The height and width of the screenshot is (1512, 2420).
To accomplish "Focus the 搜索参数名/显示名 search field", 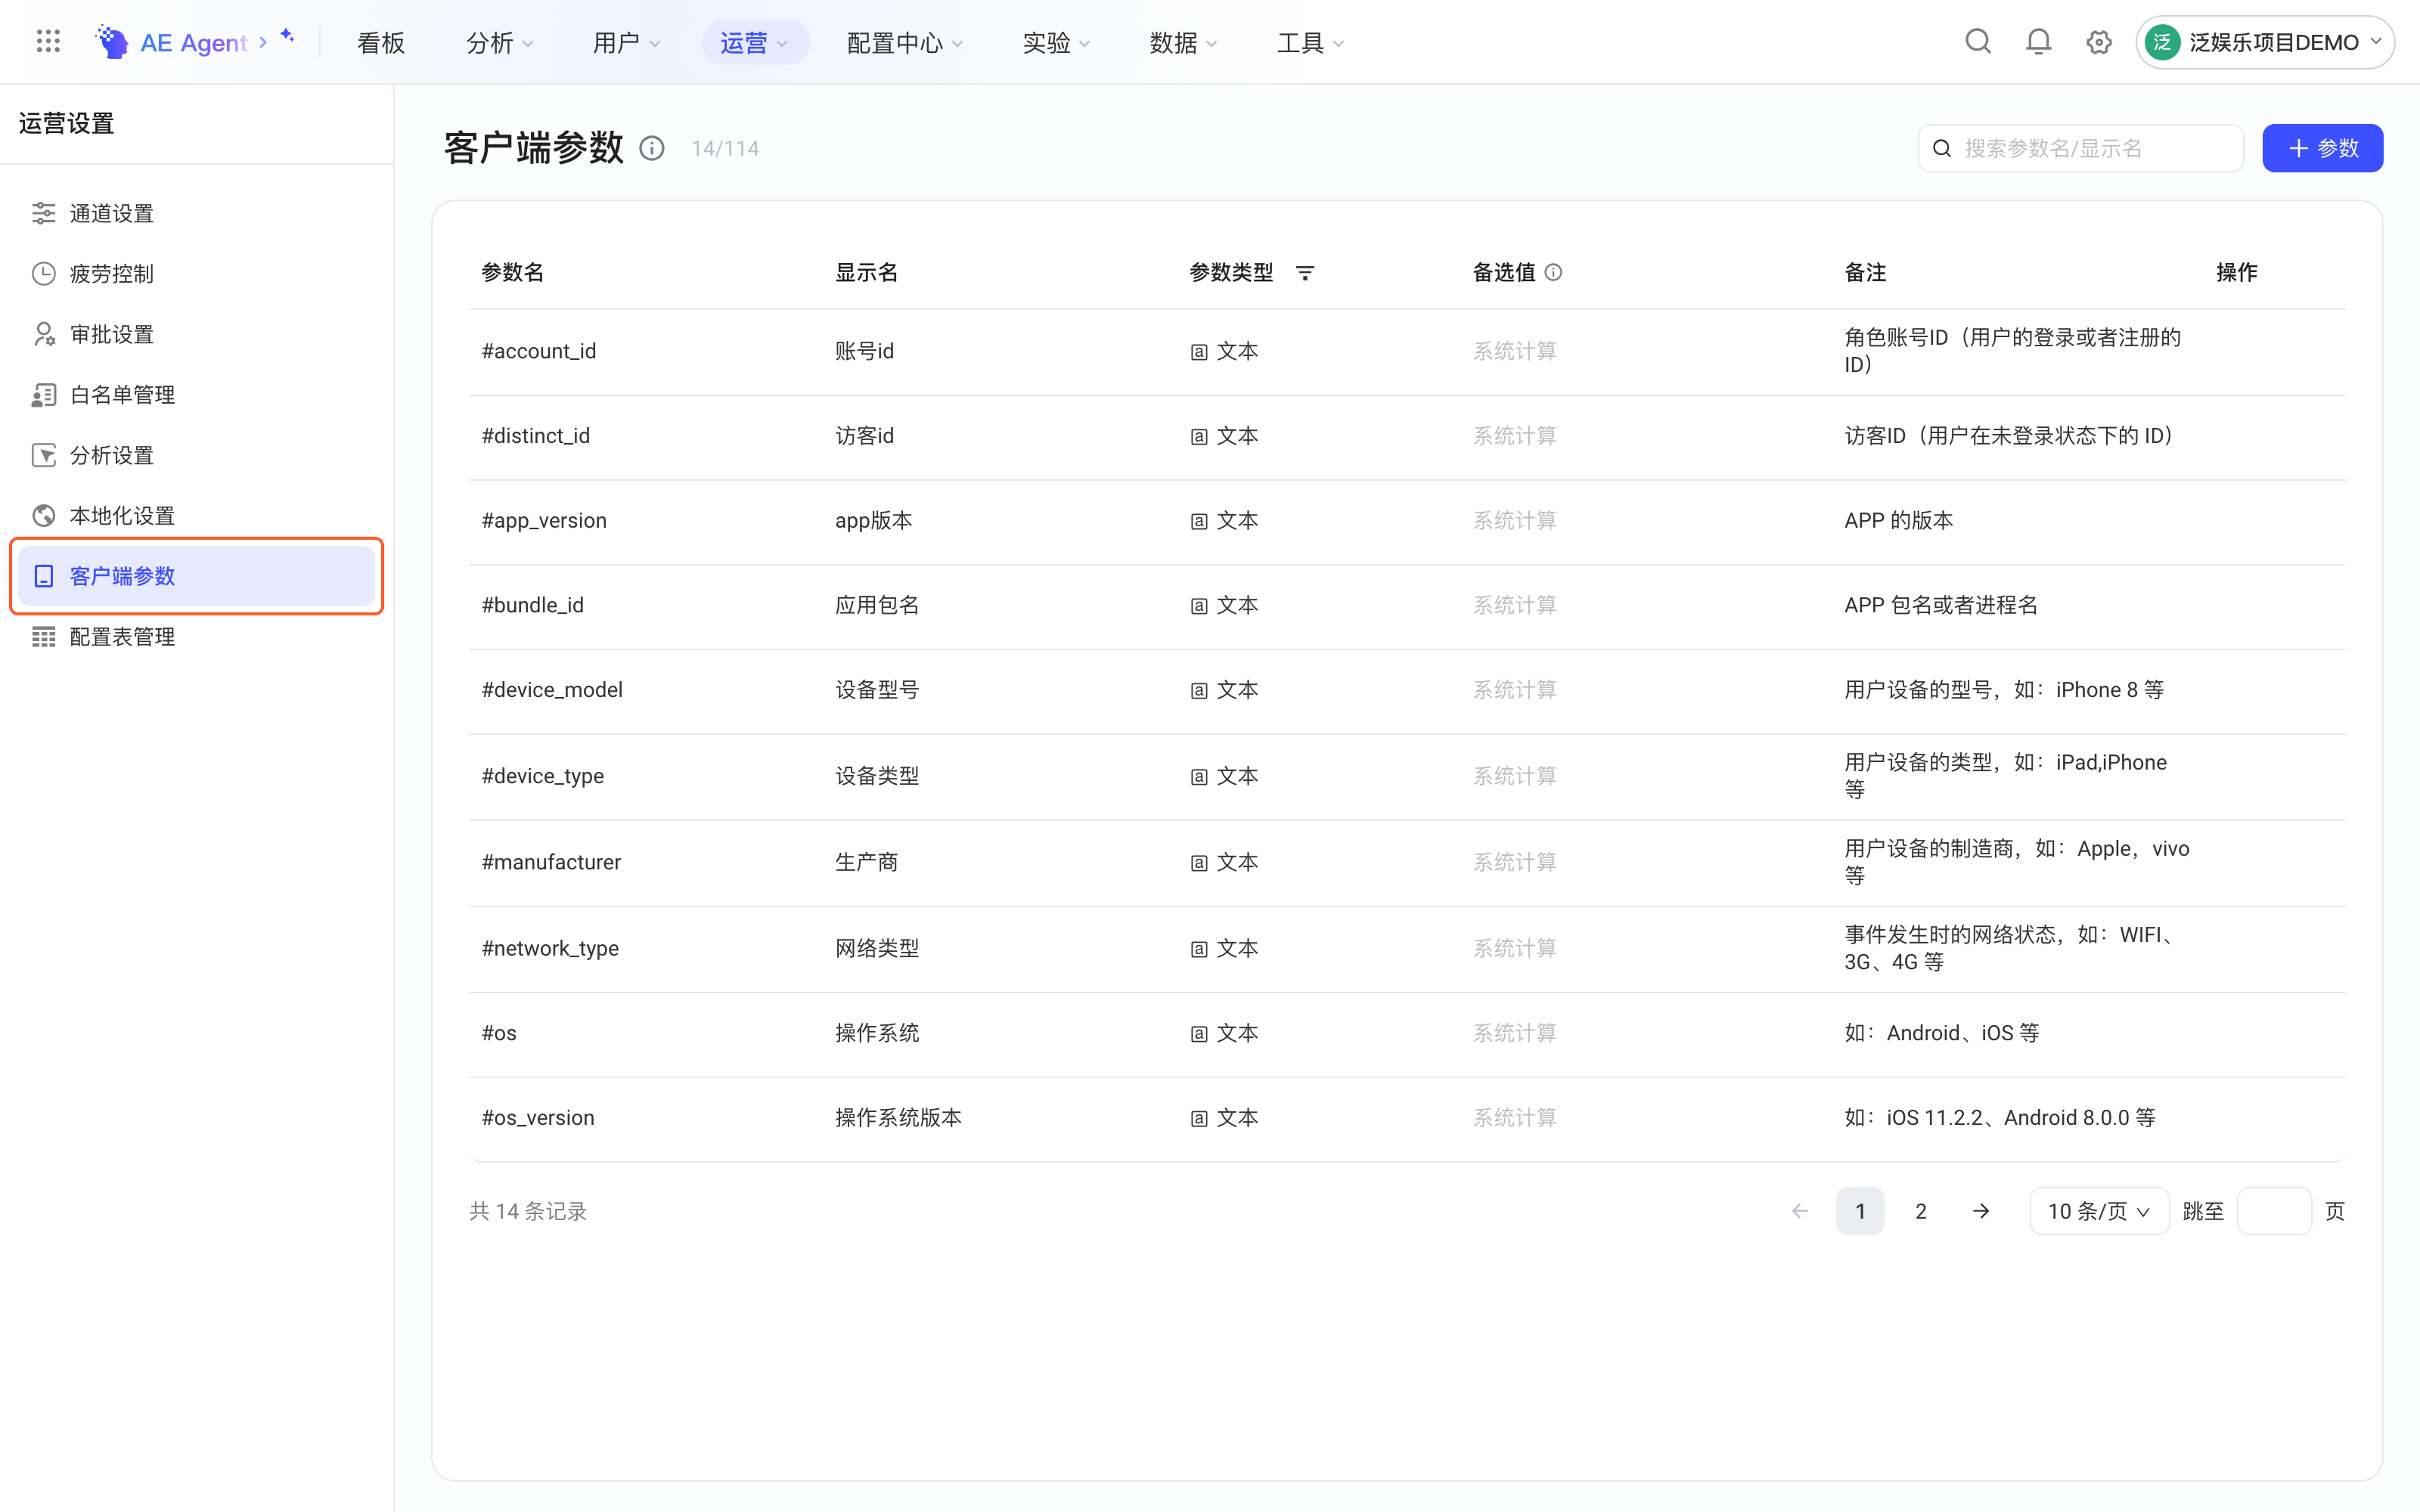I will (x=2080, y=148).
